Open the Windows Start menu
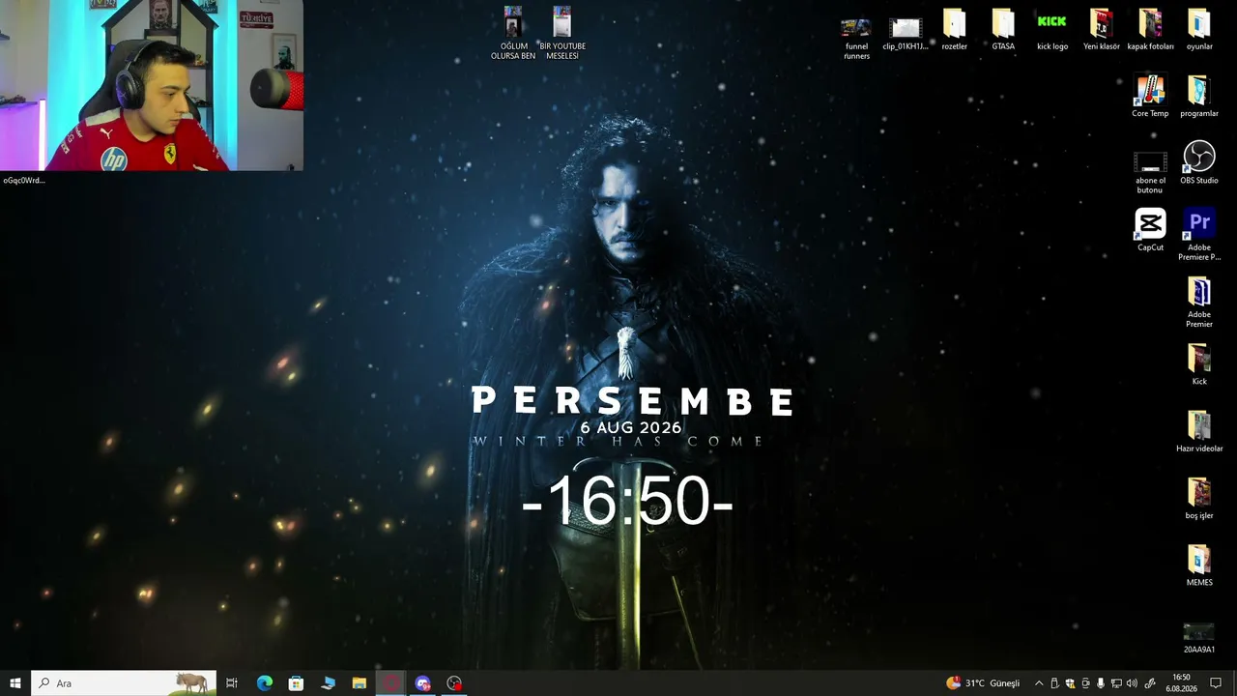This screenshot has width=1237, height=696. pyautogui.click(x=15, y=683)
